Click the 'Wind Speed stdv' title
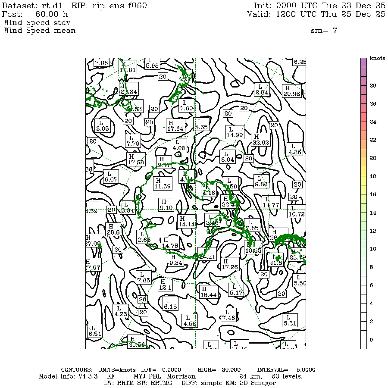This screenshot has height=388, width=388. (x=37, y=22)
